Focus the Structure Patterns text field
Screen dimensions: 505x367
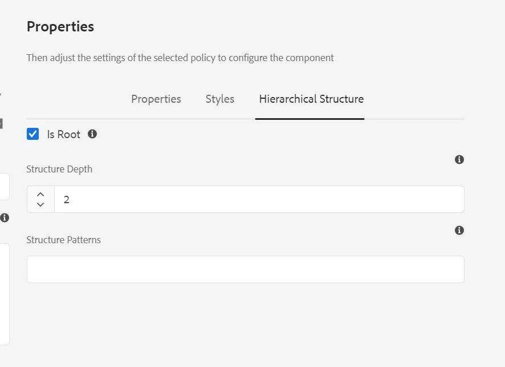[x=245, y=269]
